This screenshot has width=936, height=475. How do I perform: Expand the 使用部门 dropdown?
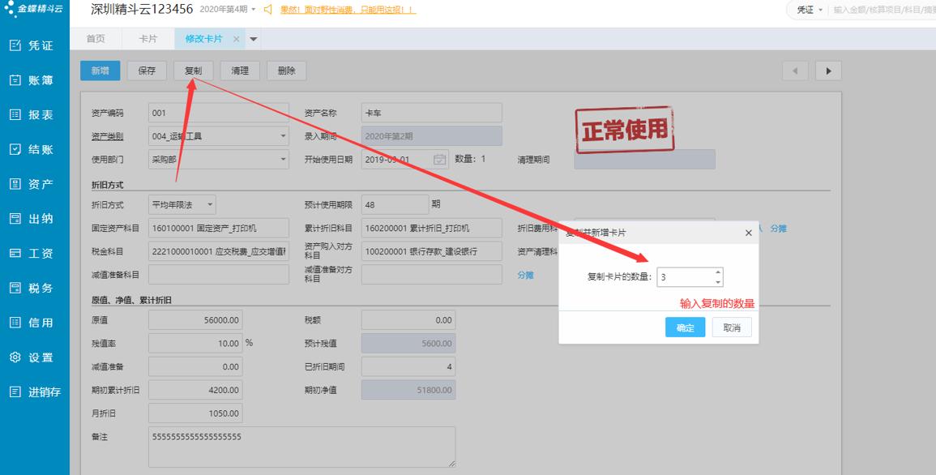[282, 159]
